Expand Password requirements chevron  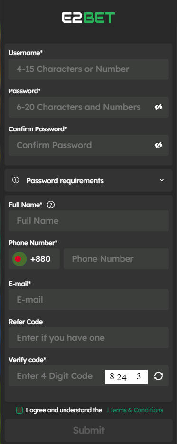click(162, 180)
